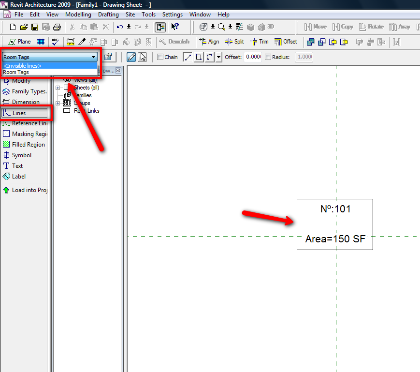Click the Reference Lines tool
420x372 pixels.
point(25,123)
